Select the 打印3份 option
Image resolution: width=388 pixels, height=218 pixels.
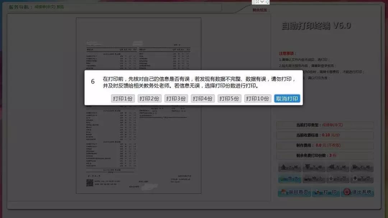[x=176, y=99]
